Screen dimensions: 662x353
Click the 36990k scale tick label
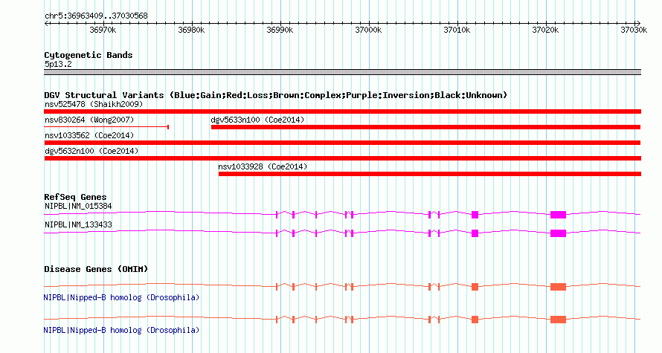(x=280, y=30)
